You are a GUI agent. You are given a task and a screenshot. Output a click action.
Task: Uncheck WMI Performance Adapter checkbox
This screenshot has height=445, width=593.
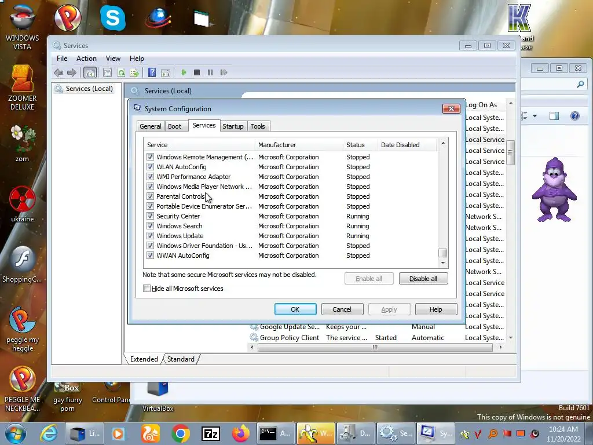(150, 176)
